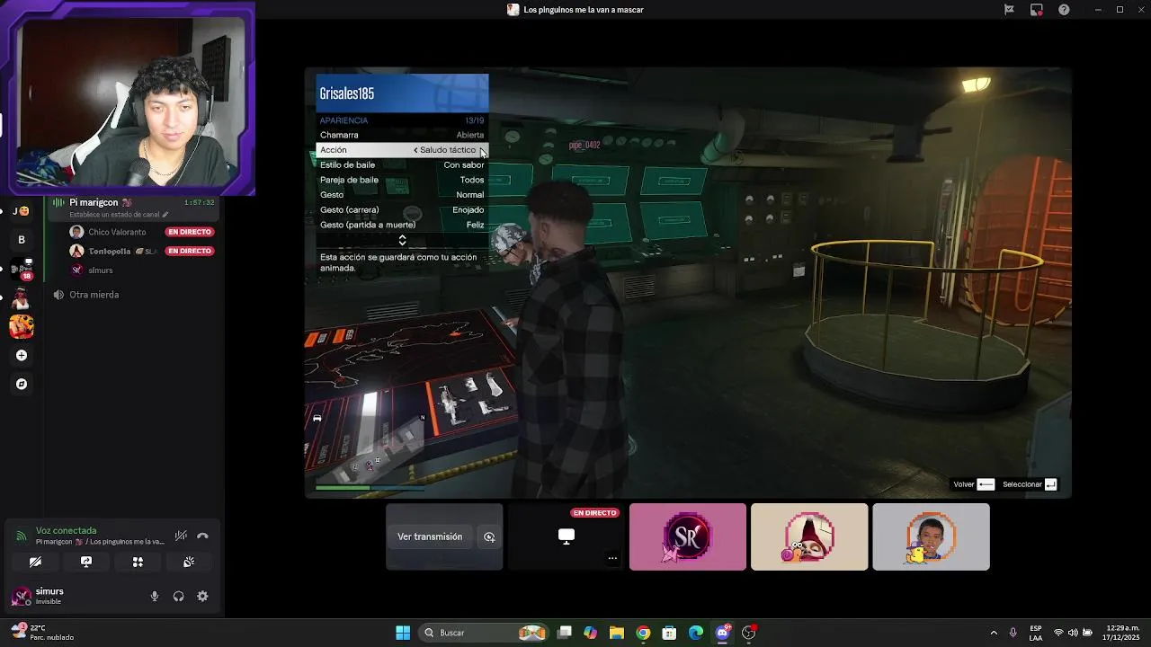1151x647 pixels.
Task: Select simurs in voice channel list
Action: tap(101, 270)
